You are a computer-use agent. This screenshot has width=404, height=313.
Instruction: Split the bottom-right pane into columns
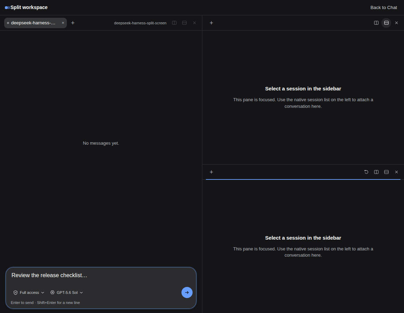pyautogui.click(x=376, y=172)
